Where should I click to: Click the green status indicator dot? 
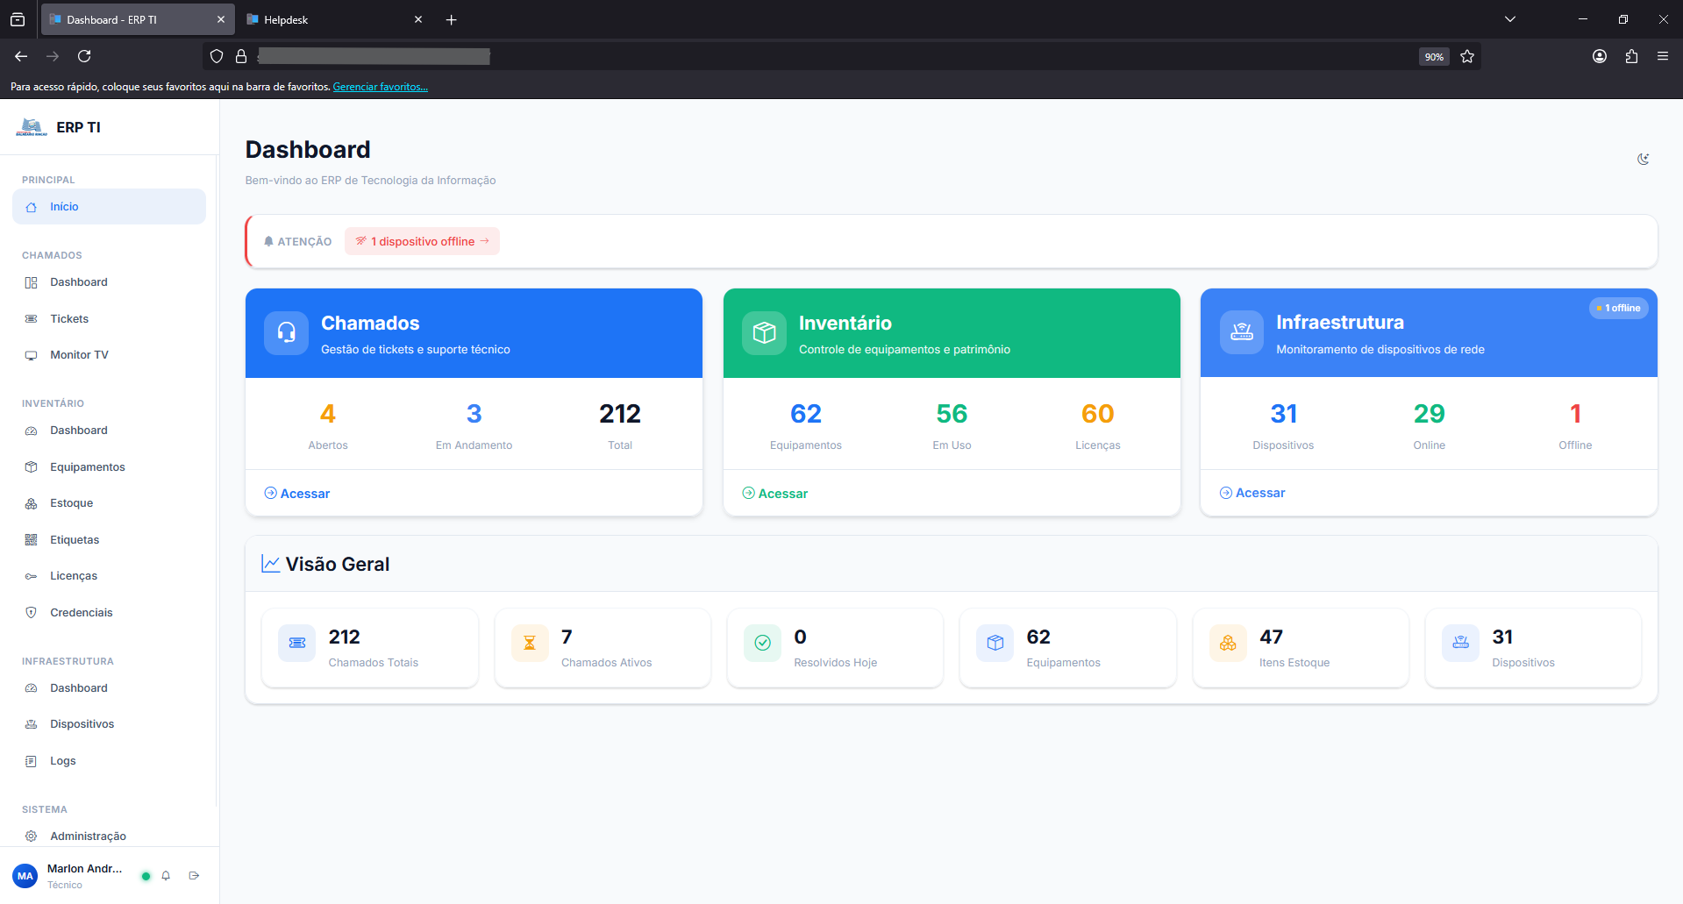(x=146, y=876)
